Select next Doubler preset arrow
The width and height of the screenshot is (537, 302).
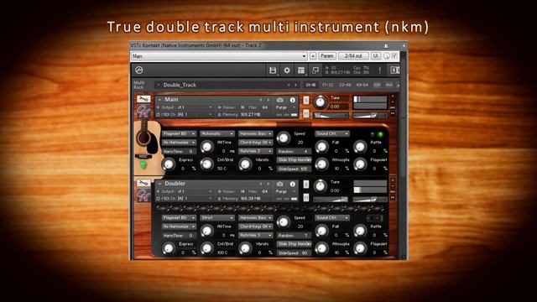pos(268,185)
